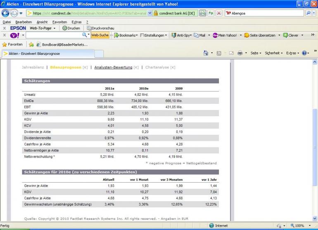
Task: Open the Bookmarks dropdown in Yahoo toolbar
Action: [x=126, y=35]
